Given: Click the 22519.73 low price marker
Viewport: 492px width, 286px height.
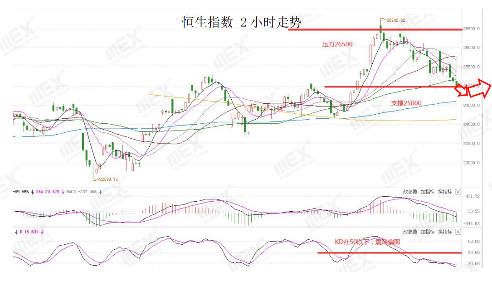Looking at the screenshot, I should click(x=108, y=179).
